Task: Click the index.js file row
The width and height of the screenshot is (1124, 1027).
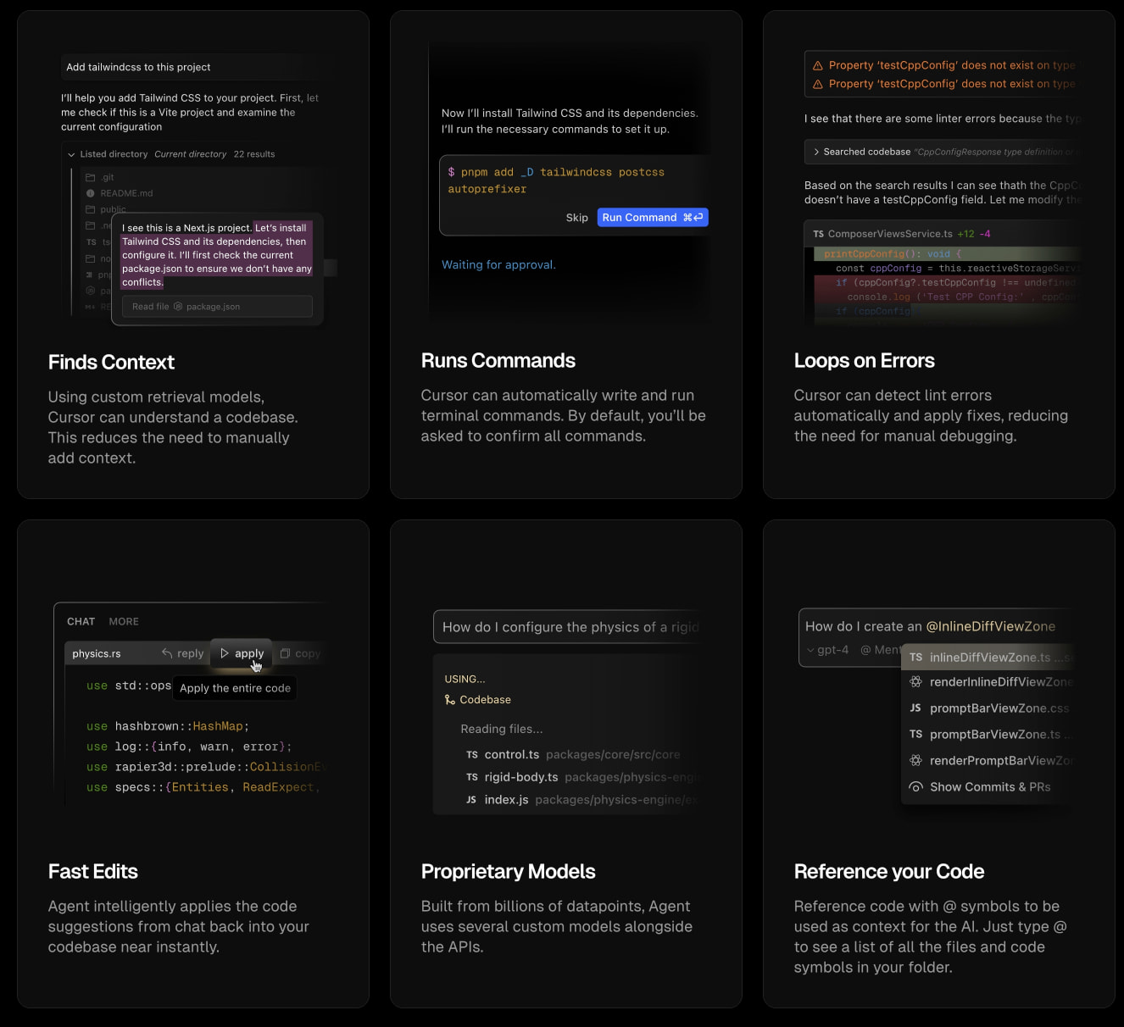Action: [581, 800]
